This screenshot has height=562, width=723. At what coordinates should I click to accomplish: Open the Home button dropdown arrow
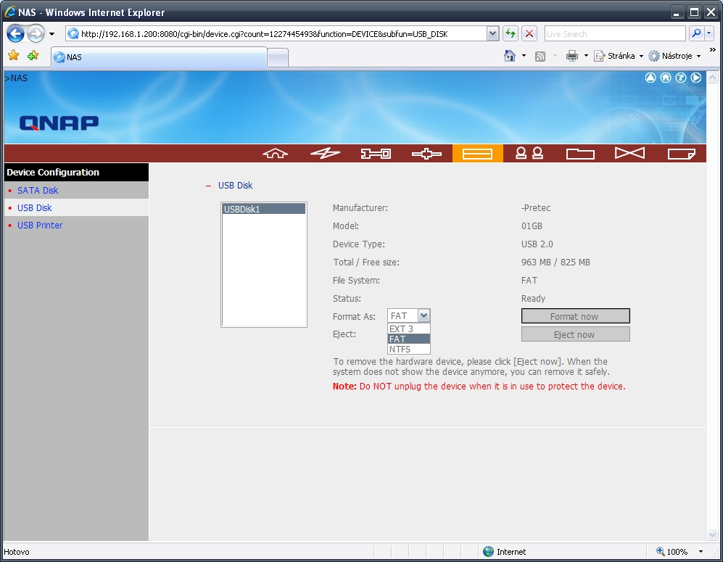click(x=524, y=56)
